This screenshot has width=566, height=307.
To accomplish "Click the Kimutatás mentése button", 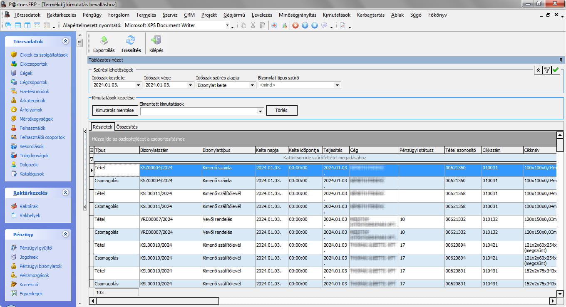I will (115, 111).
